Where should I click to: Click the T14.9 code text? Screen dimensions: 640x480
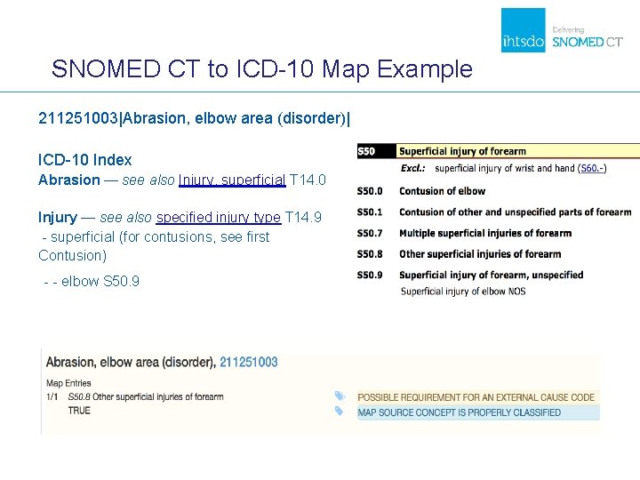[x=303, y=217]
